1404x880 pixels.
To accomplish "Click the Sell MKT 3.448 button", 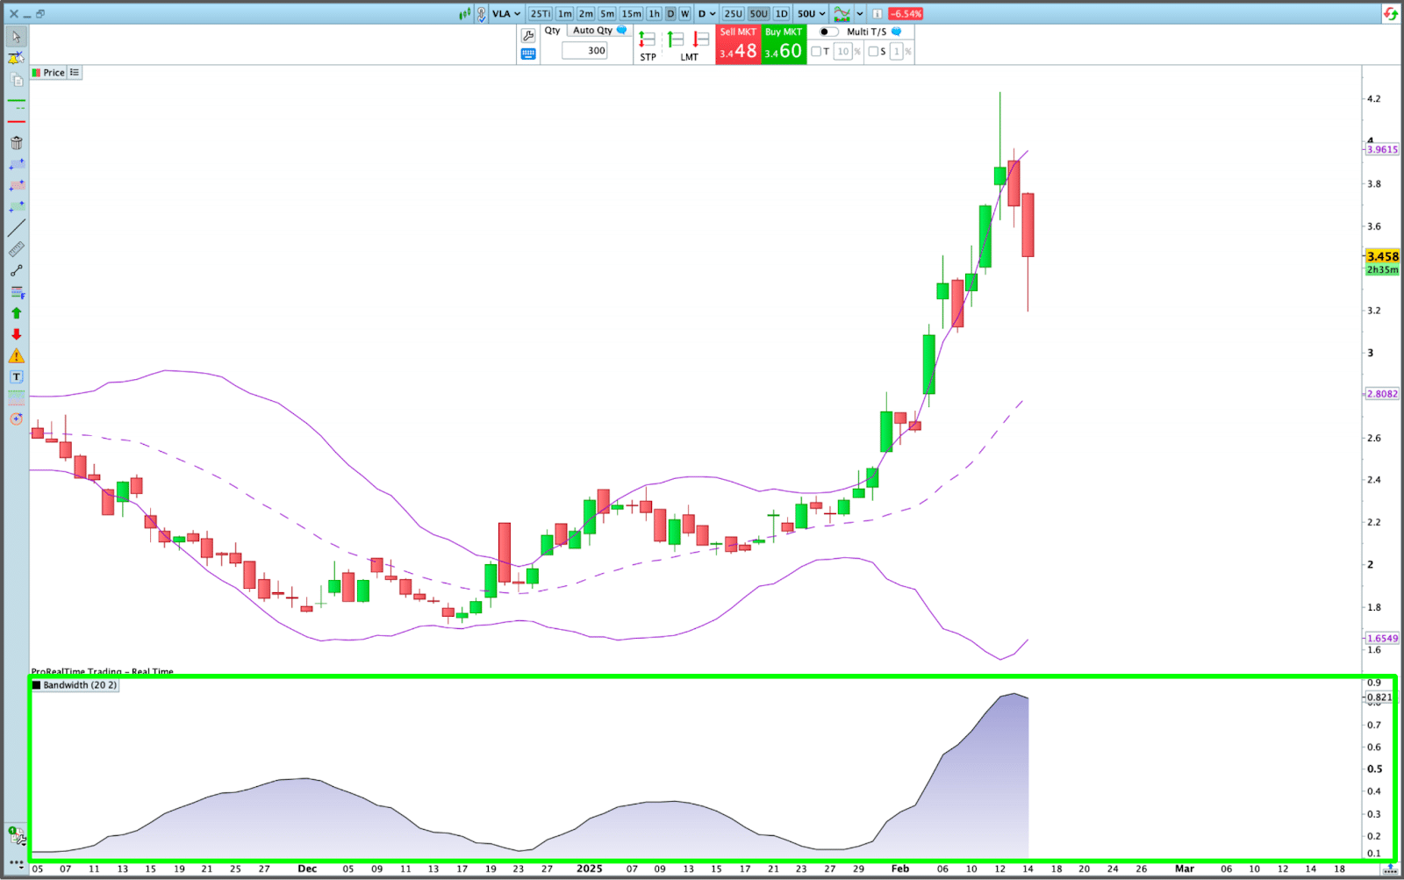I will coord(738,42).
